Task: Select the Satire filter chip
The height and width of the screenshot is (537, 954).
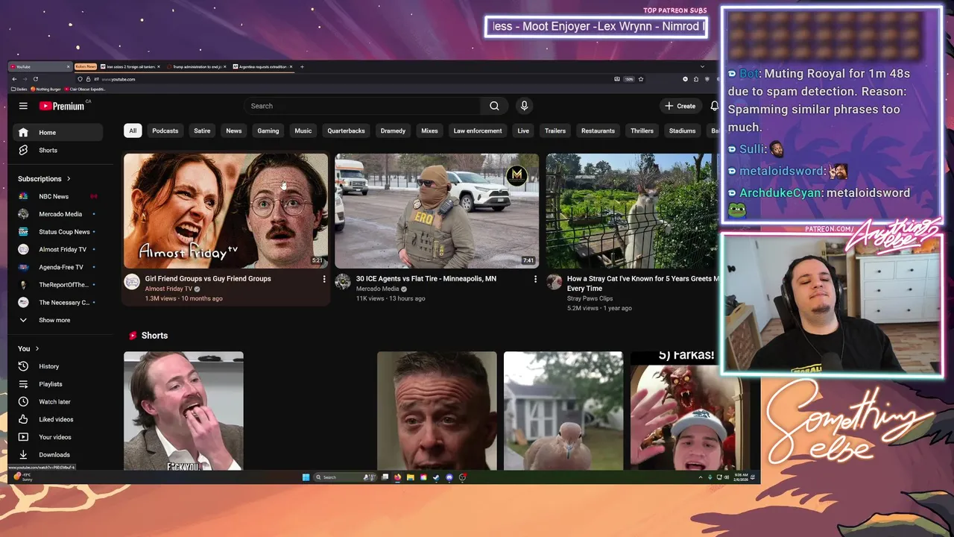Action: point(202,131)
